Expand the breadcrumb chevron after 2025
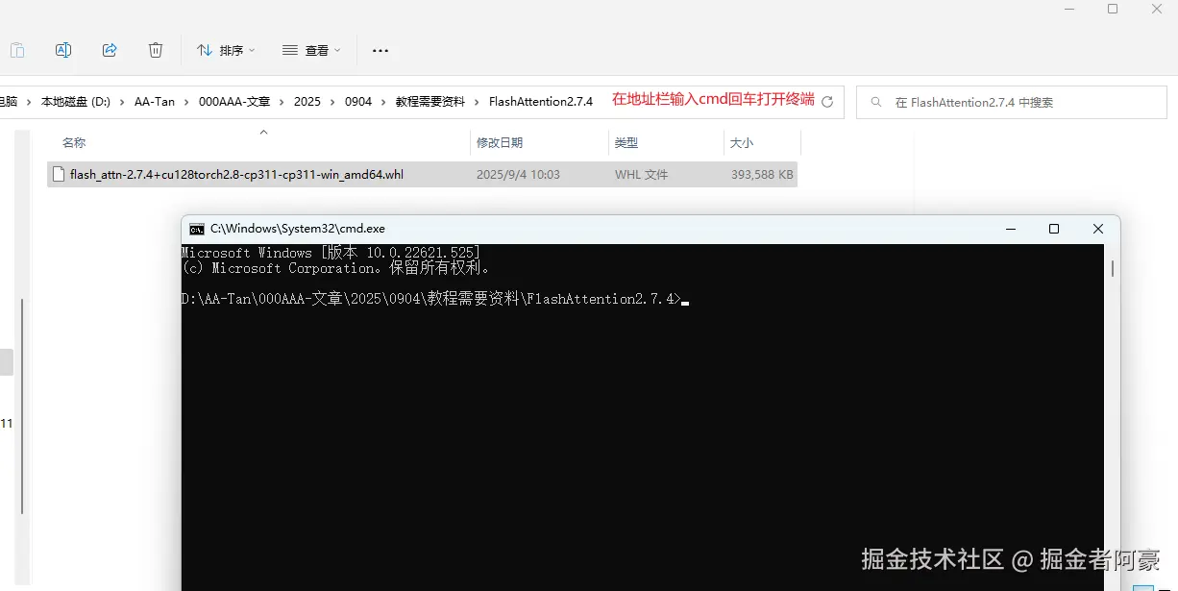The image size is (1178, 591). click(333, 101)
